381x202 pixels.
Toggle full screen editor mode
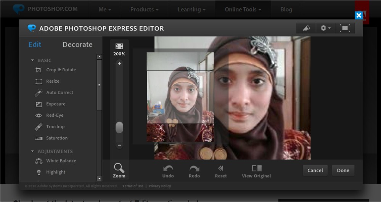pyautogui.click(x=345, y=28)
